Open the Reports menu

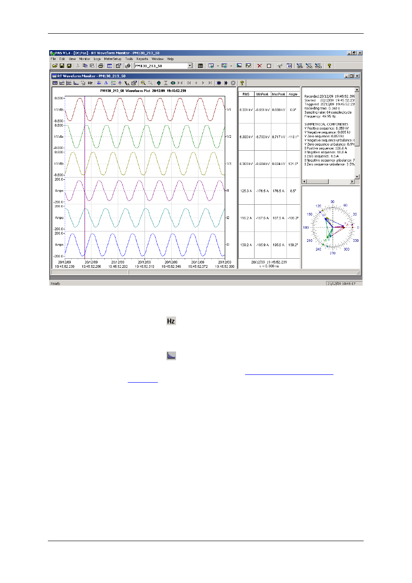pyautogui.click(x=142, y=59)
